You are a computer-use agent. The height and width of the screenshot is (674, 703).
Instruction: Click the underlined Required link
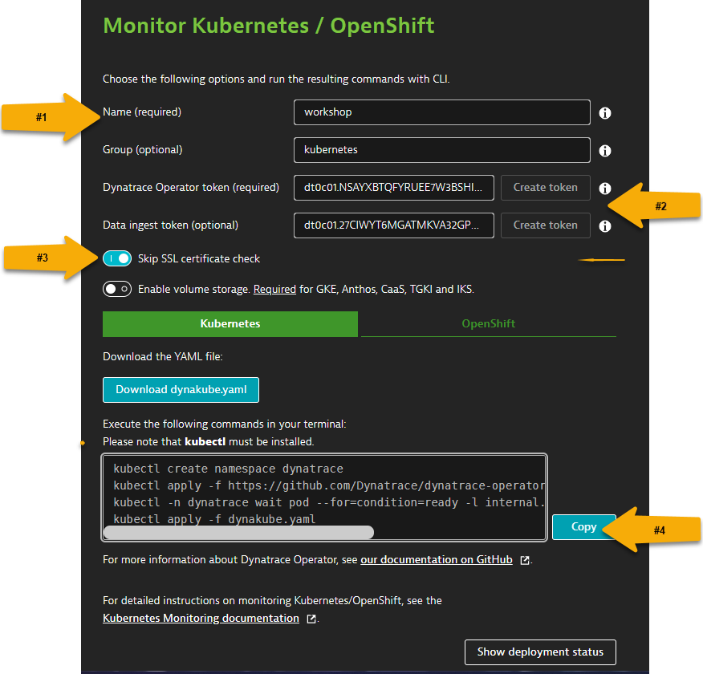[274, 289]
